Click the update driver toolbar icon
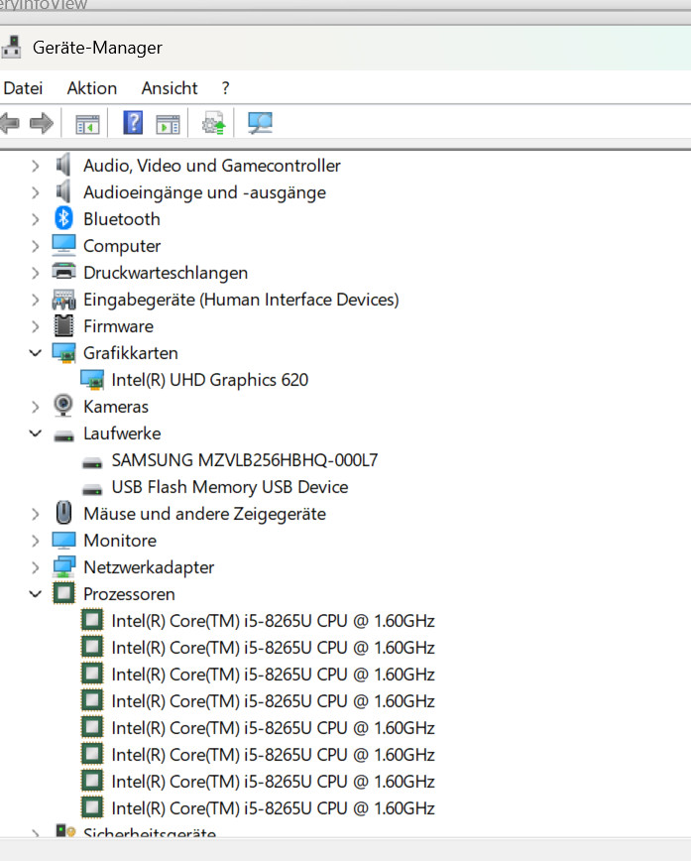This screenshot has height=861, width=691. pyautogui.click(x=213, y=123)
